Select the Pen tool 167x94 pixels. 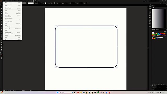1,13
